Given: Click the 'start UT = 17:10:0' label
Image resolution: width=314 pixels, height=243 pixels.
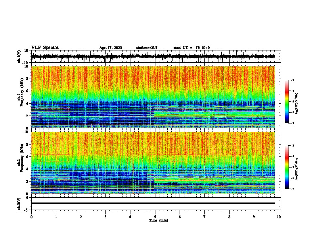Looking at the screenshot, I should pos(191,48).
